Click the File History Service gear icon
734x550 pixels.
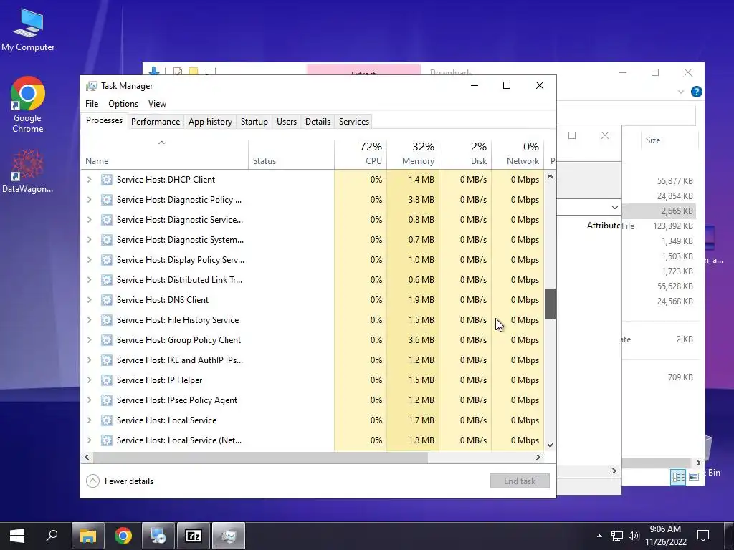(107, 320)
